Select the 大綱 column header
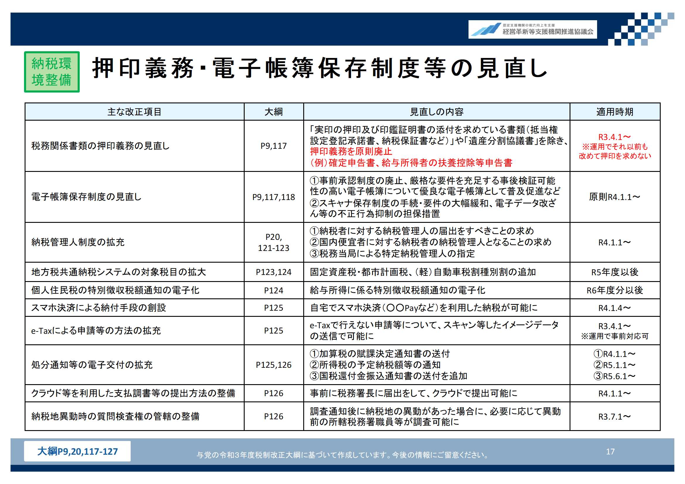 coord(274,112)
